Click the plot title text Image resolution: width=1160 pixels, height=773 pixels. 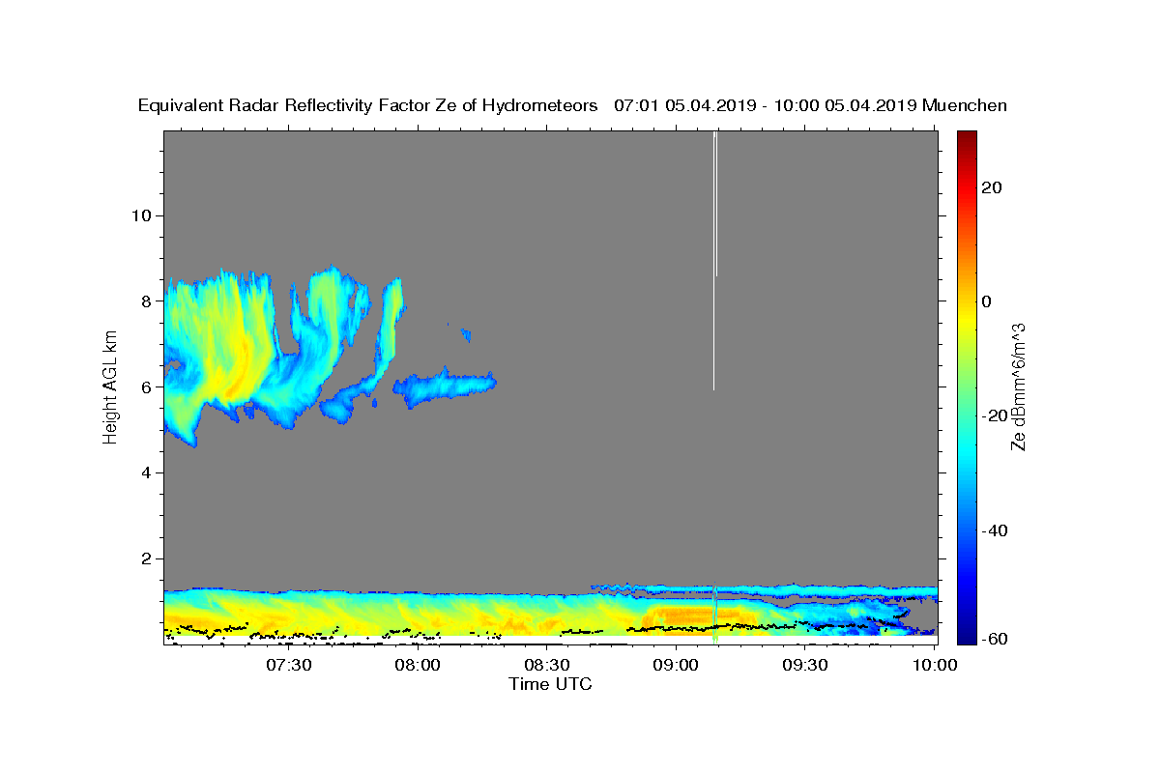tap(572, 105)
